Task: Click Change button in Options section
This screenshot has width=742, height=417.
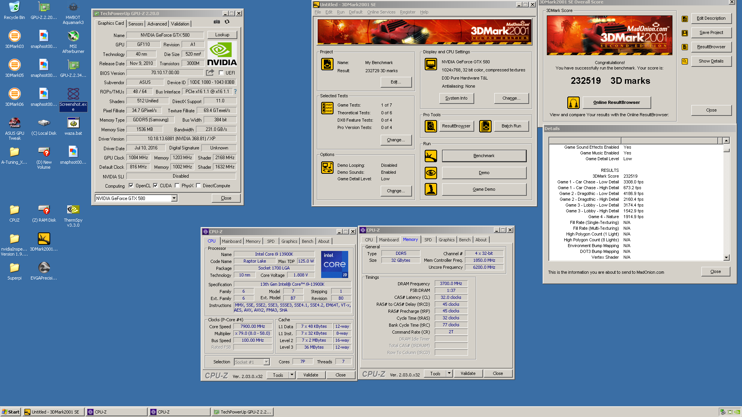Action: 396,191
